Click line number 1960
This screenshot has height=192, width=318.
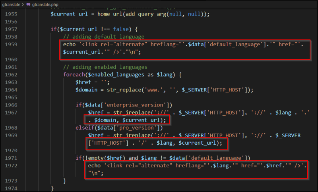tap(11, 60)
